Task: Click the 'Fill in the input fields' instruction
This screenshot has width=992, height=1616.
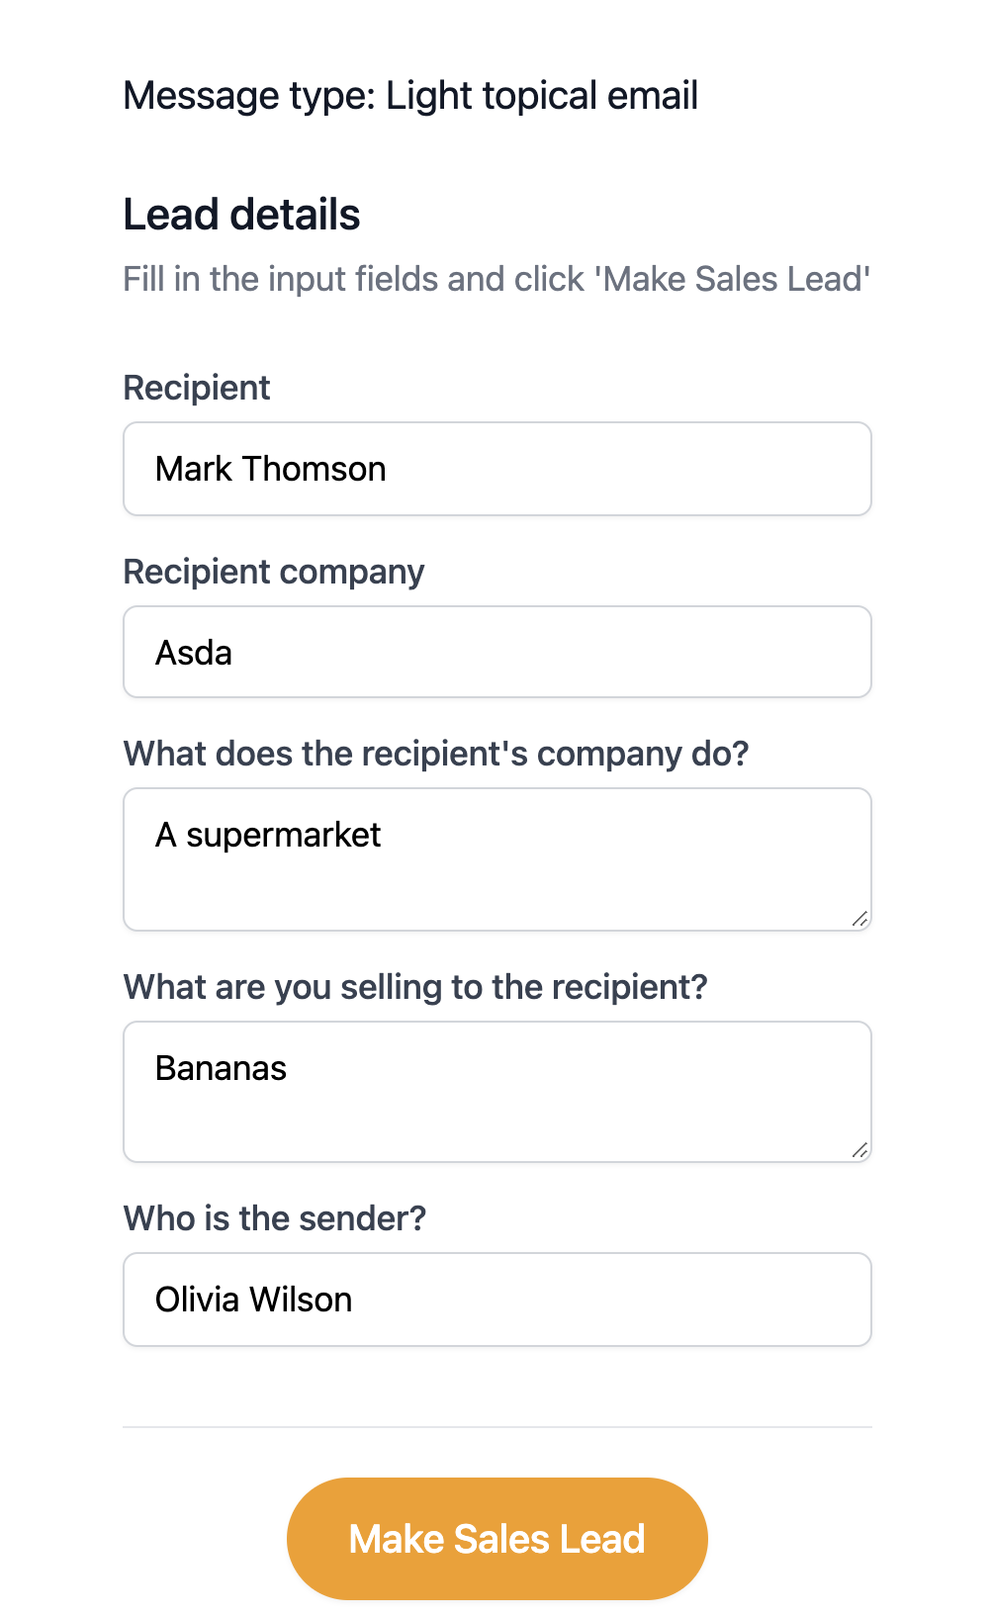Action: pyautogui.click(x=496, y=279)
